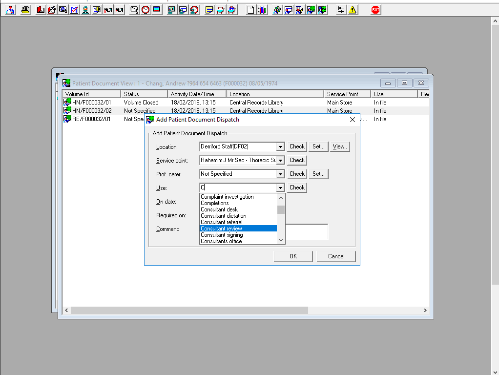This screenshot has height=375, width=499.
Task: Click the notepad-with-pen toolbar icon
Action: pyautogui.click(x=52, y=10)
